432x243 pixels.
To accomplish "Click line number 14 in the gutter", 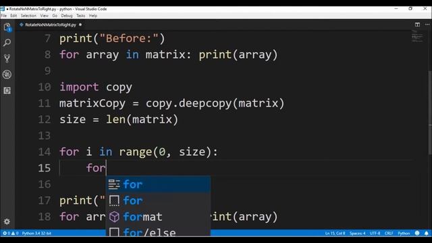I will click(x=45, y=152).
